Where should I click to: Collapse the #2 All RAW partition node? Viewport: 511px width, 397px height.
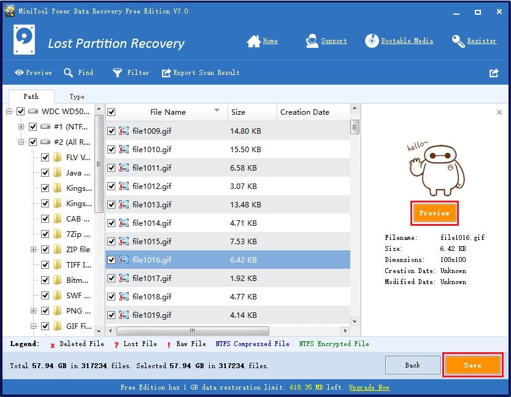(21, 142)
